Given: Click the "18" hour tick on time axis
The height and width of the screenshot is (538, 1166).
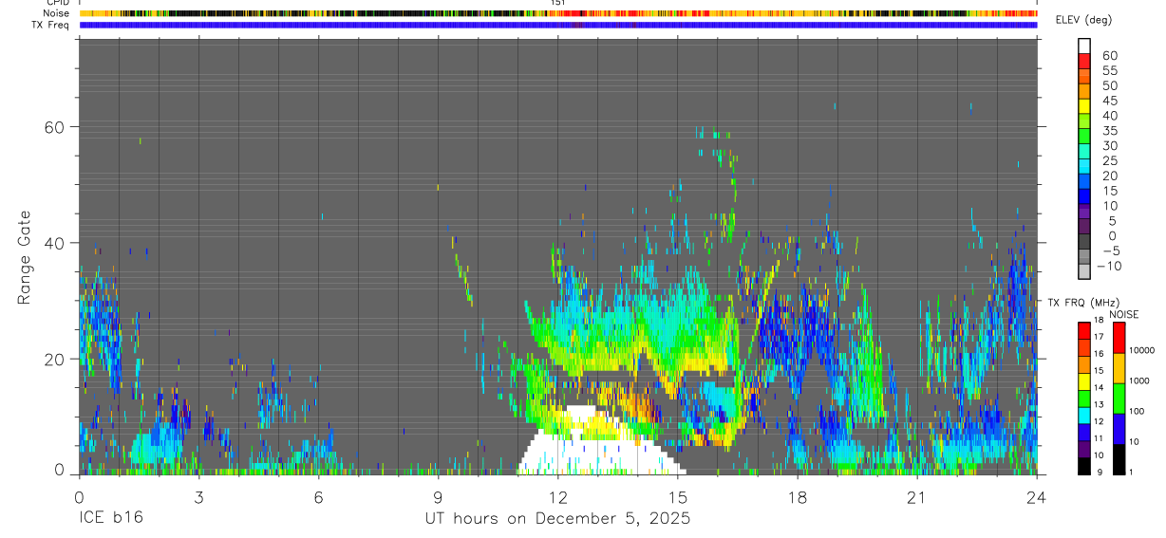Looking at the screenshot, I should point(797,496).
